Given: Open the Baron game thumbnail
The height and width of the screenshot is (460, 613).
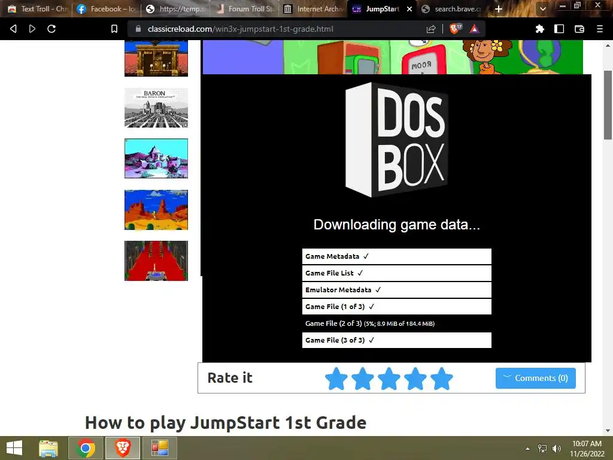Looking at the screenshot, I should click(x=156, y=108).
